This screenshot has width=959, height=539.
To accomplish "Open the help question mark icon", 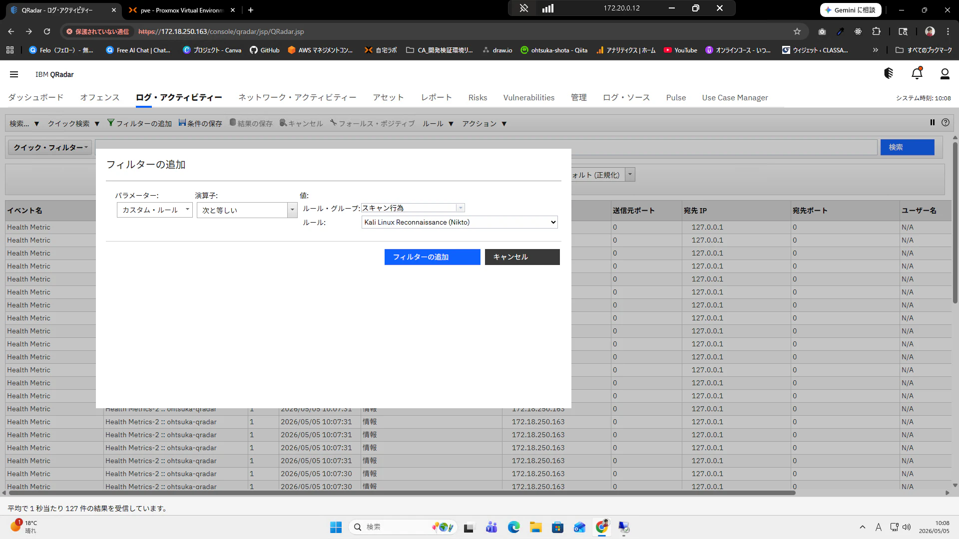I will tap(946, 123).
